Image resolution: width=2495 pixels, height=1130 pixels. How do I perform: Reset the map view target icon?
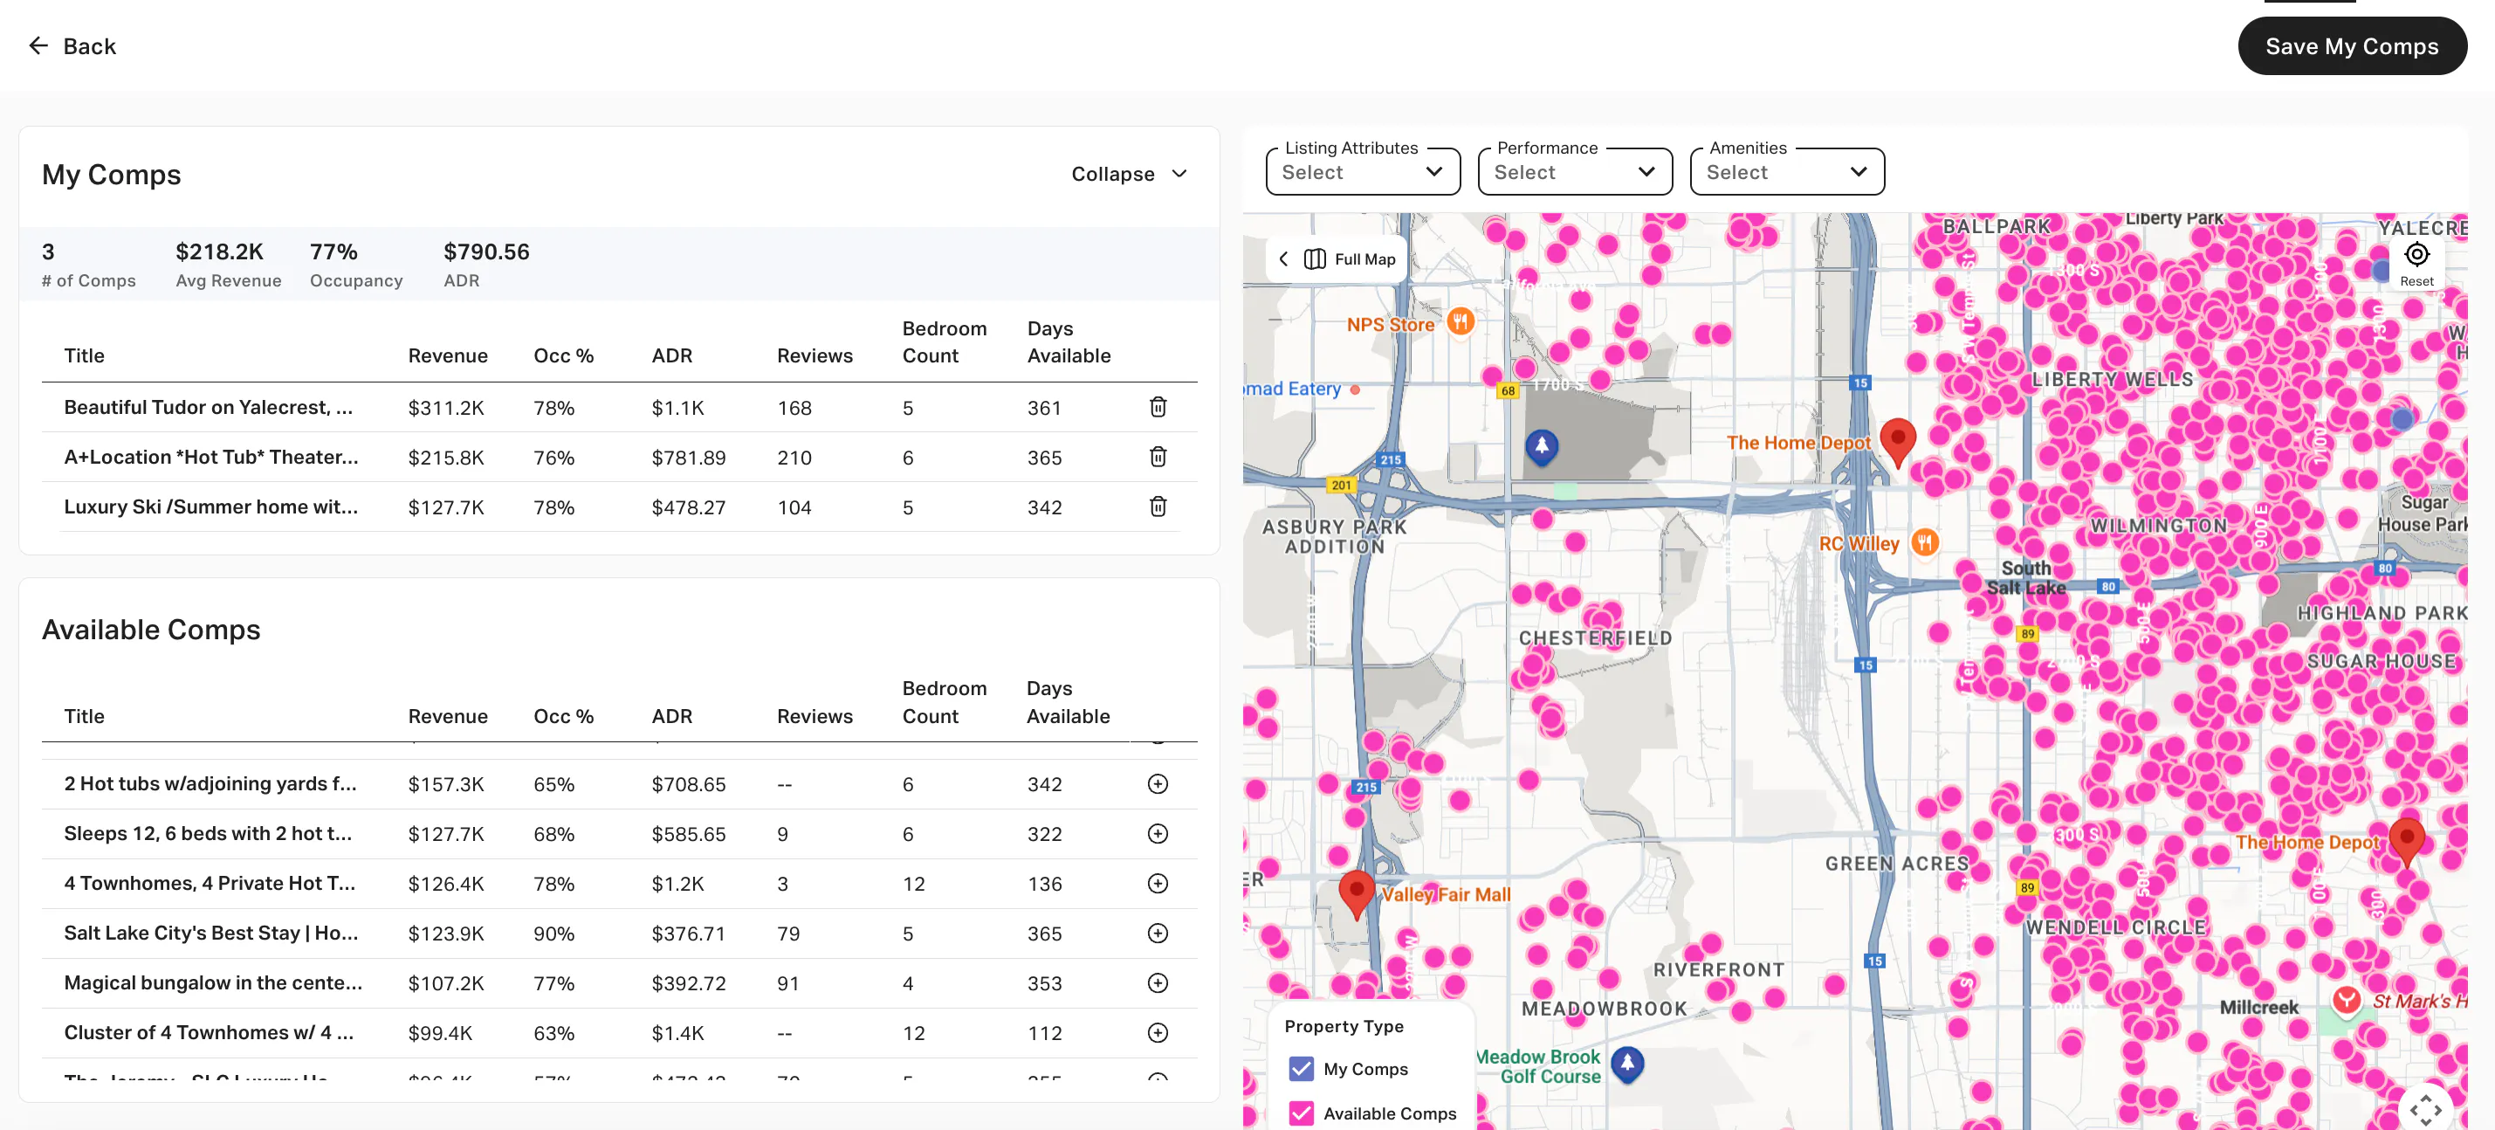[2416, 255]
